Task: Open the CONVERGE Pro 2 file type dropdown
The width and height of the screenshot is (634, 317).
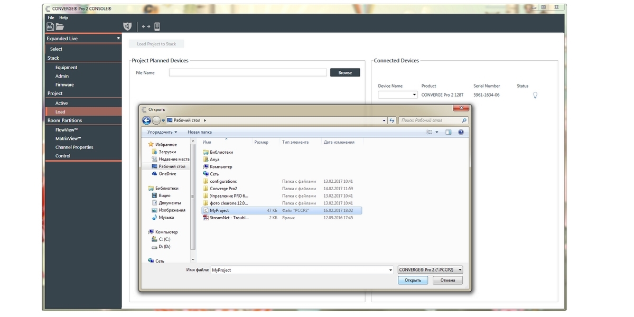Action: pyautogui.click(x=430, y=269)
